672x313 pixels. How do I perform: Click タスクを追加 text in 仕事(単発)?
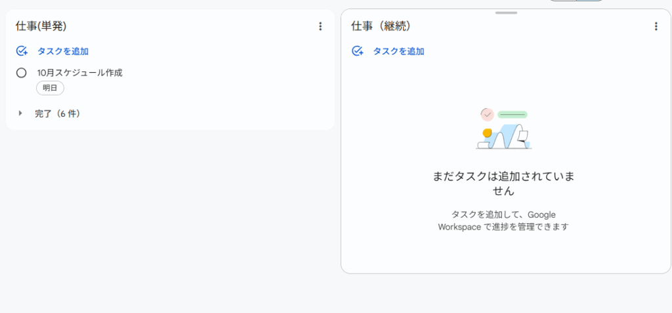[x=63, y=51]
